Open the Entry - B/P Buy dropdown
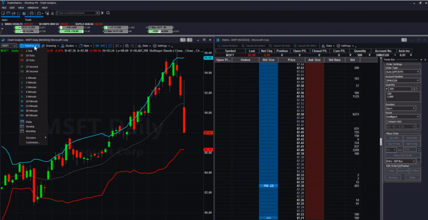428x220 pixels. click(401, 161)
